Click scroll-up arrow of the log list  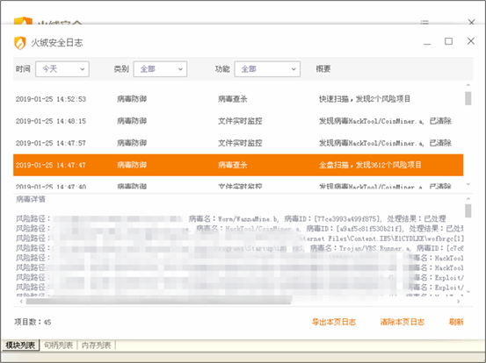tap(468, 85)
